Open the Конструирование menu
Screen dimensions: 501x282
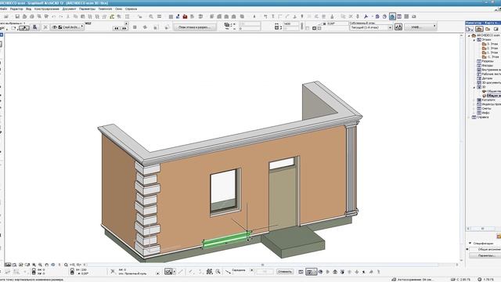pyautogui.click(x=47, y=9)
